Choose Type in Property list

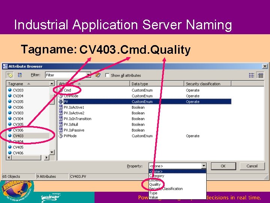(x=177, y=193)
